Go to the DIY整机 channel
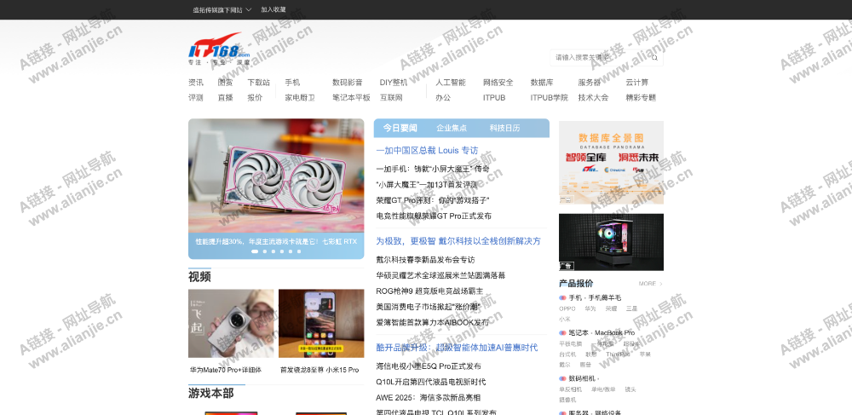Viewport: 852px width, 415px height. [394, 83]
